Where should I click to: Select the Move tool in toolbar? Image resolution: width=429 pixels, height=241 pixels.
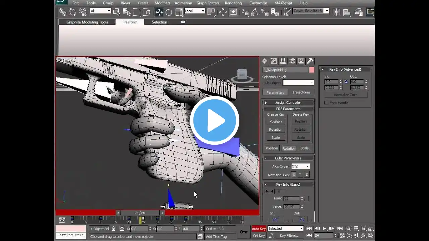click(159, 12)
